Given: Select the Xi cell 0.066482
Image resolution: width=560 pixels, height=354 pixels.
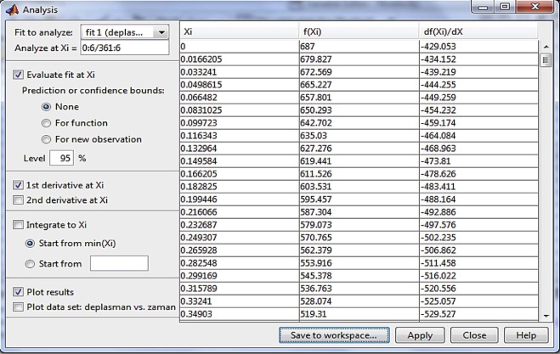Looking at the screenshot, I should coord(240,98).
